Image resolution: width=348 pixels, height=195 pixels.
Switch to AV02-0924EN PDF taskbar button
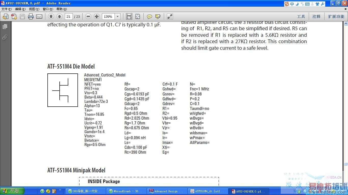point(248,191)
